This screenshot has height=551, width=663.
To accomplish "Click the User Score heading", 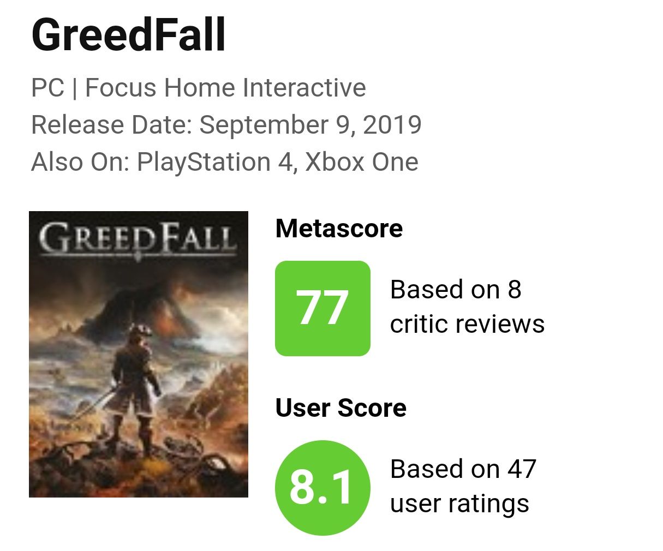I will coord(341,408).
